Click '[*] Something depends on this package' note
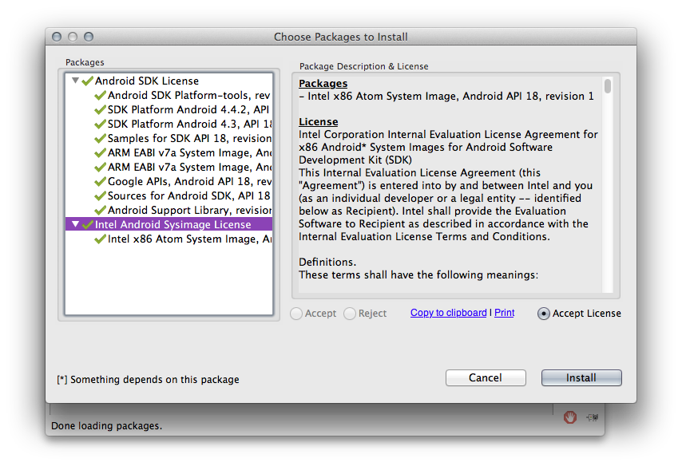The width and height of the screenshot is (682, 466). click(148, 380)
